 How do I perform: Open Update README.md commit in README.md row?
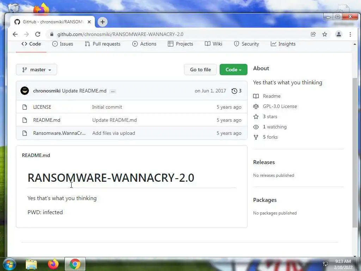pyautogui.click(x=115, y=120)
